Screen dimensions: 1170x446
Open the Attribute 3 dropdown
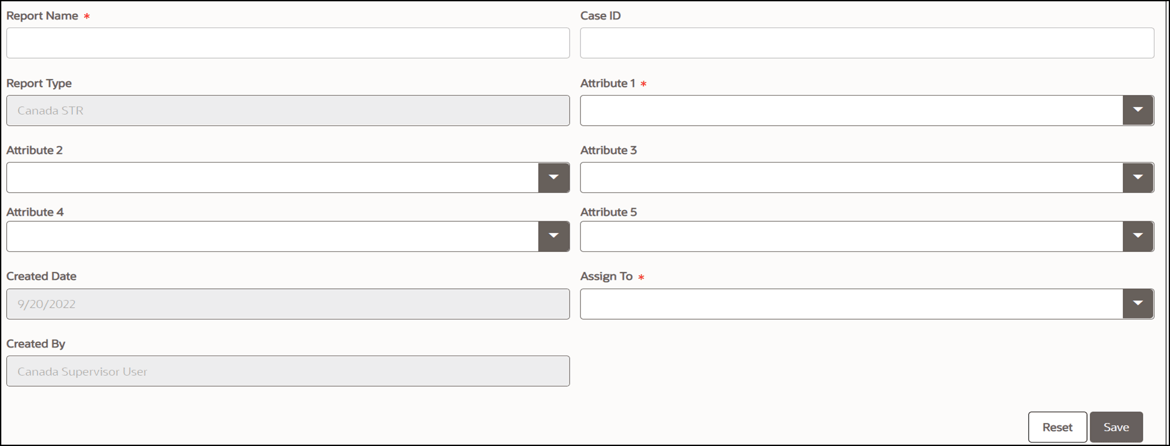pos(1138,177)
